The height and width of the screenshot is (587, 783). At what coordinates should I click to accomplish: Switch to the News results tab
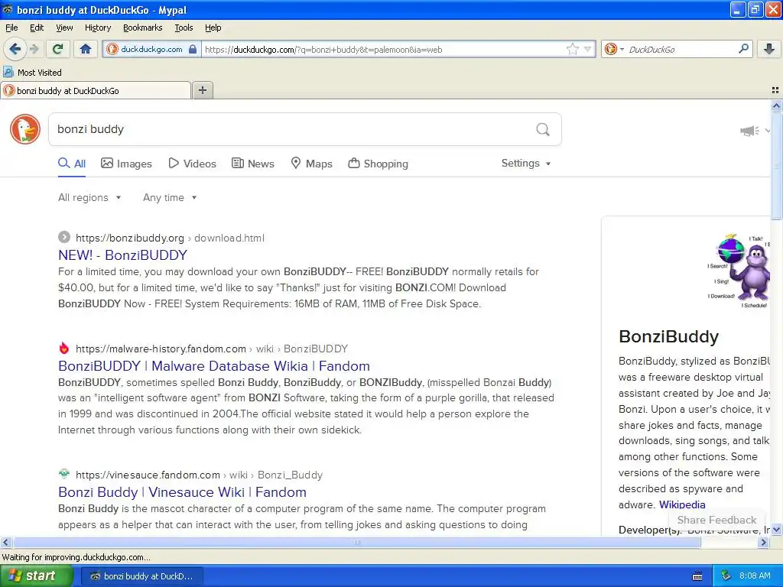(x=253, y=164)
